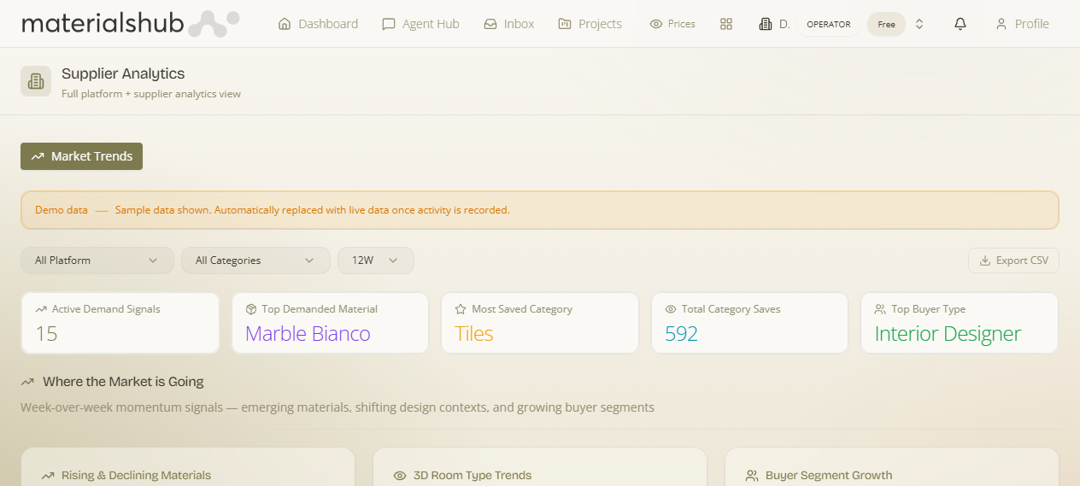Click the four-squares grid icon in navbar
The height and width of the screenshot is (486, 1080).
[x=726, y=24]
